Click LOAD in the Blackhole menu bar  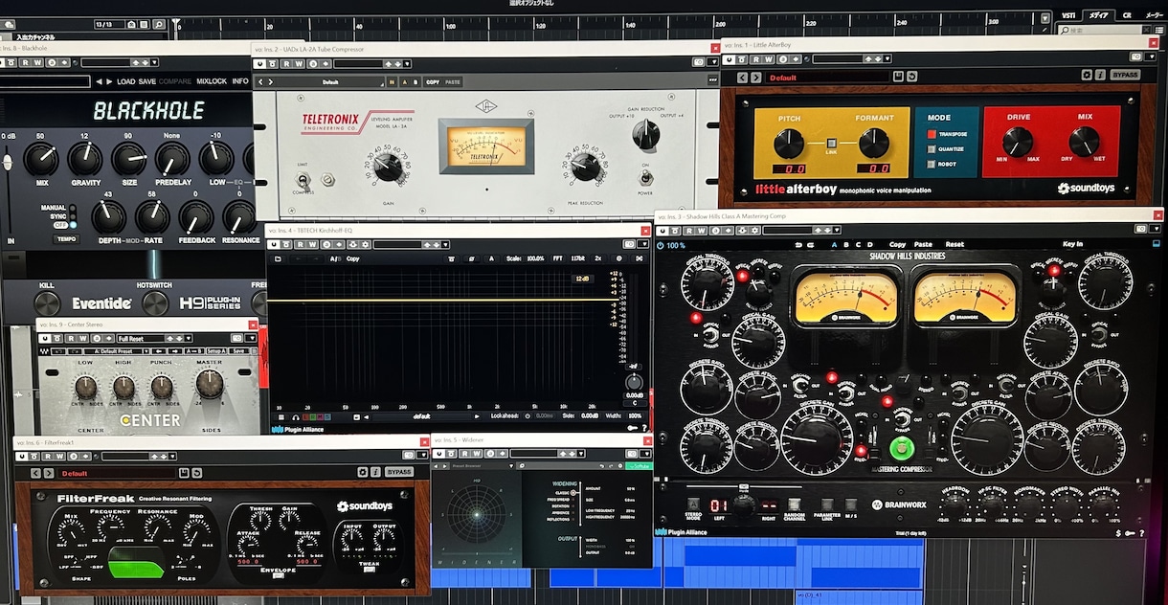[126, 81]
